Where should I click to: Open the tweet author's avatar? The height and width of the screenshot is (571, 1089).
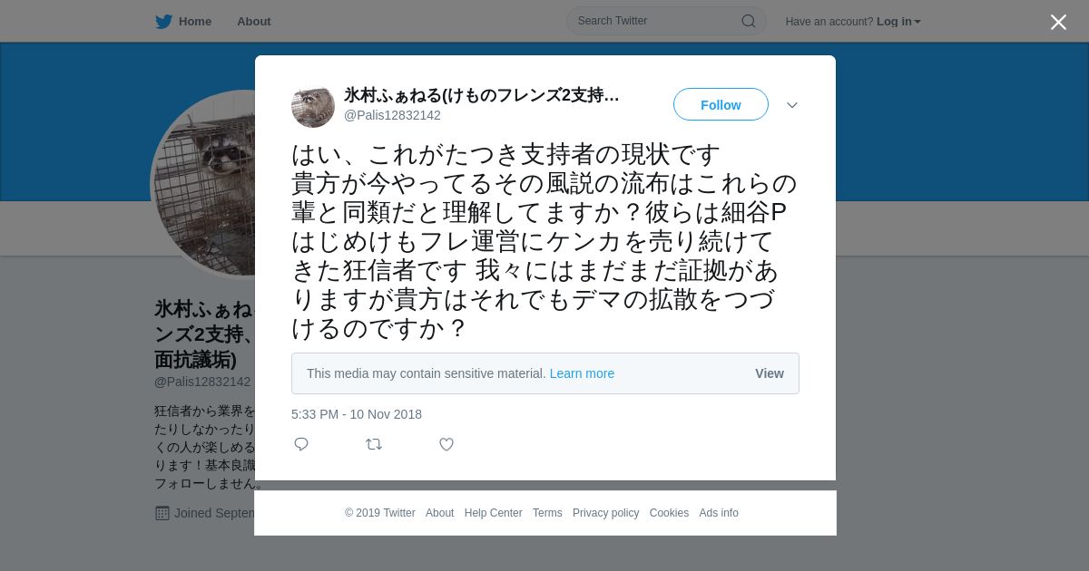(313, 106)
